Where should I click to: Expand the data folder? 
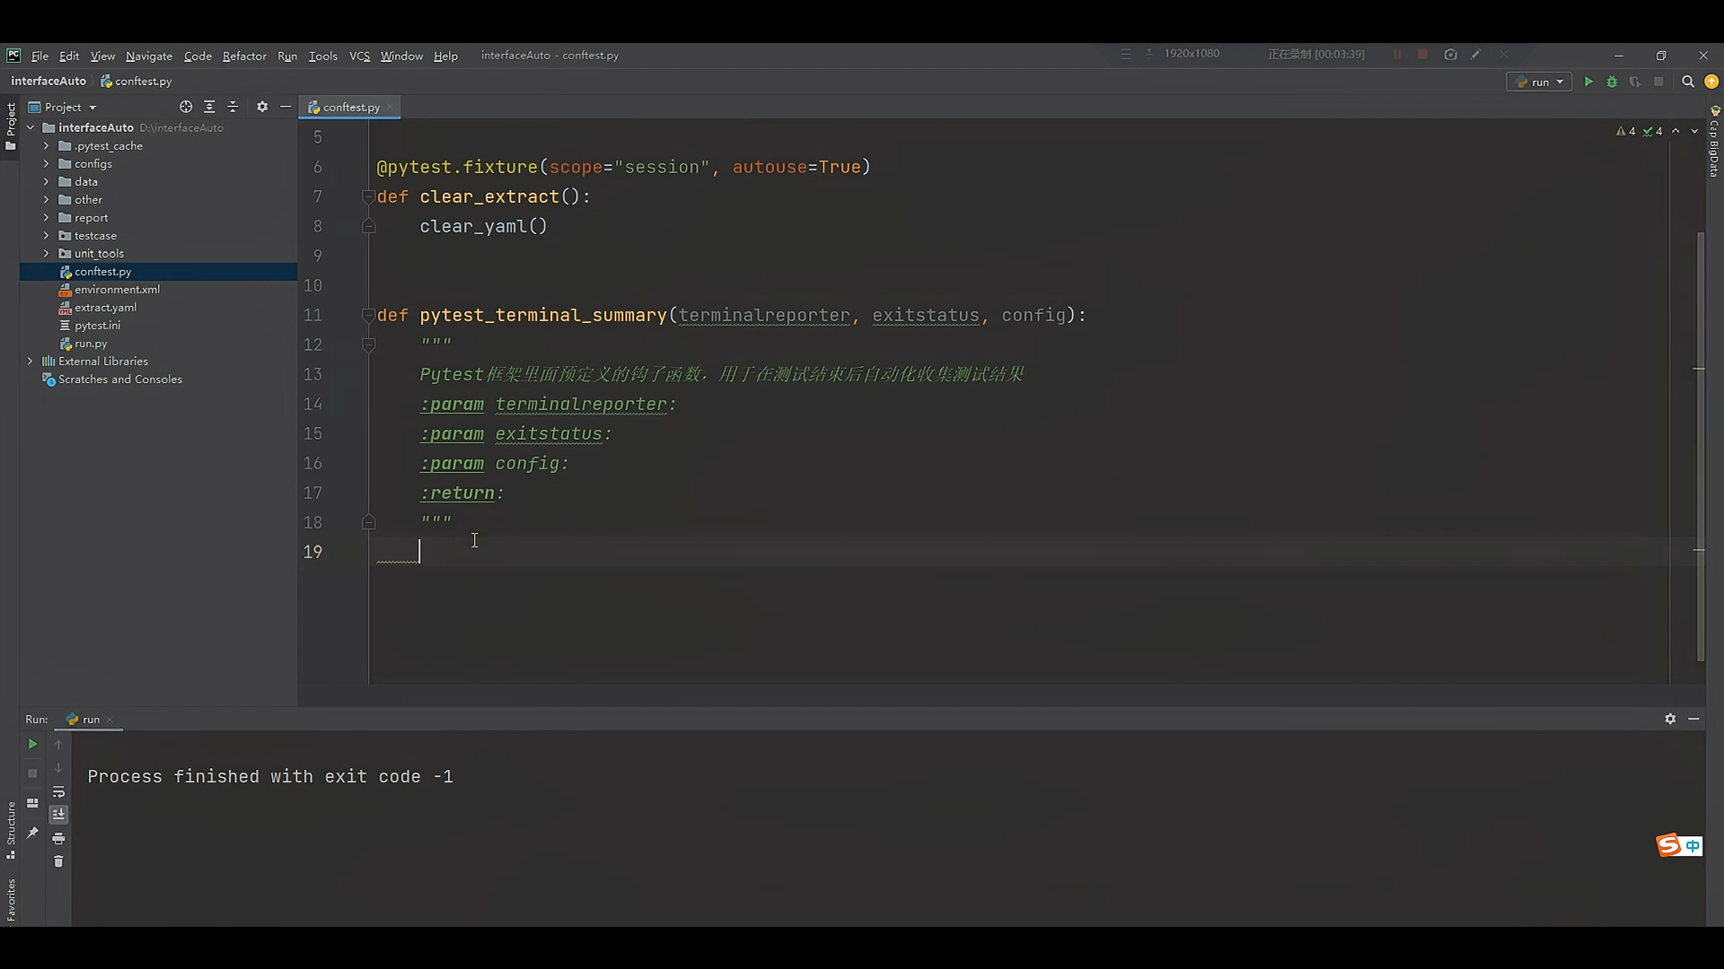[47, 181]
